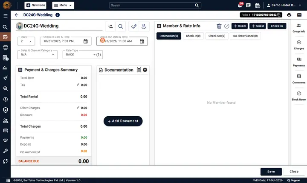
Task: Click the hotel logo in the top corner
Action: coord(7,5)
